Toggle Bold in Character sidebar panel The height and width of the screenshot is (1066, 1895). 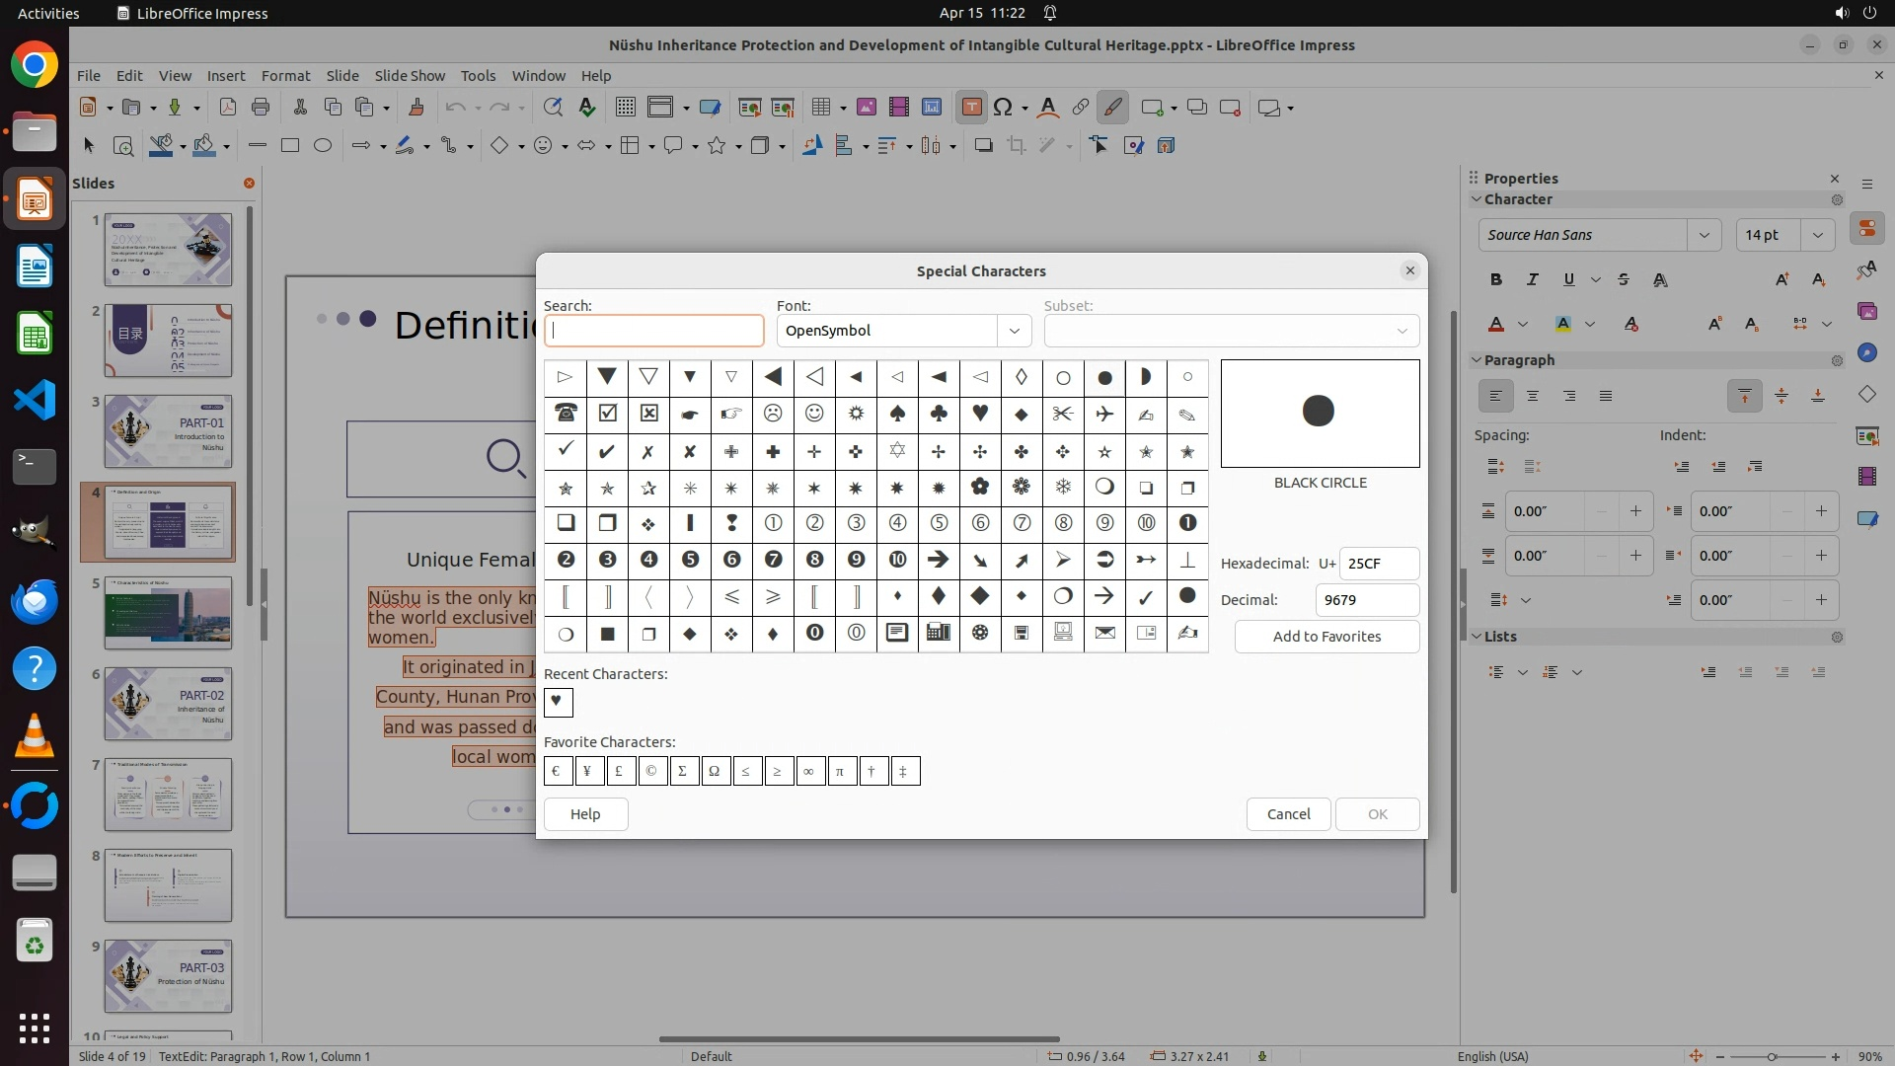tap(1495, 279)
